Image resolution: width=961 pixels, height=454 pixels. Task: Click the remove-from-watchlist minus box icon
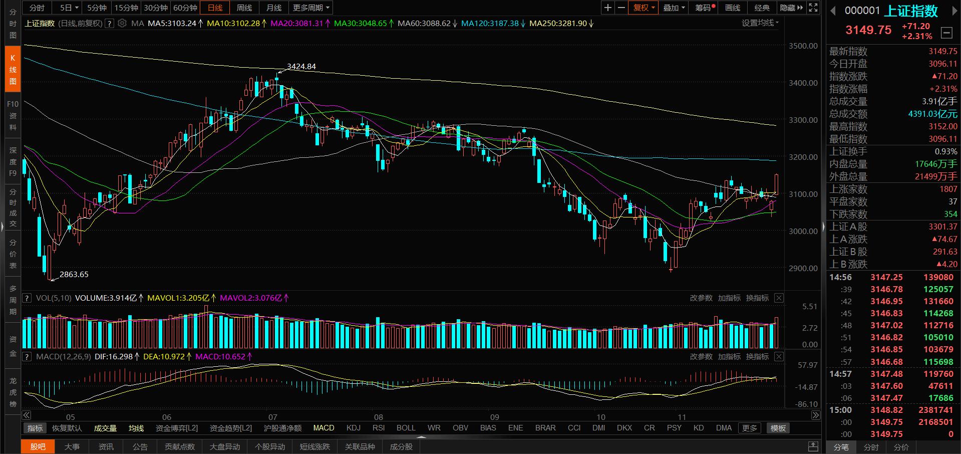tap(946, 33)
